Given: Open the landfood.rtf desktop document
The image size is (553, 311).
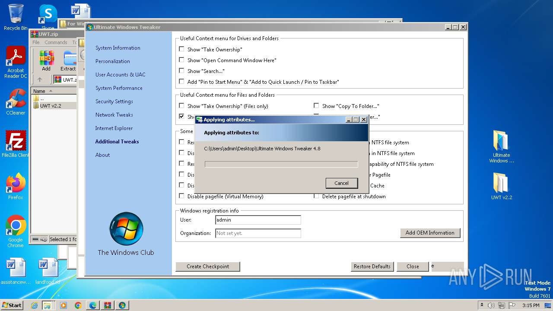Looking at the screenshot, I should click(x=48, y=271).
